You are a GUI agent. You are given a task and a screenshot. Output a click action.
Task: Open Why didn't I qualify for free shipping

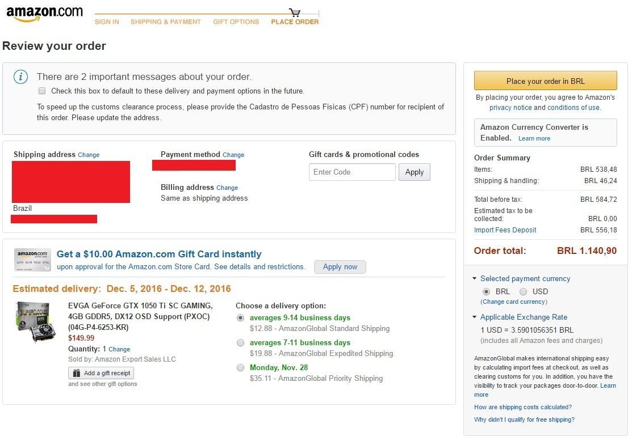[524, 419]
